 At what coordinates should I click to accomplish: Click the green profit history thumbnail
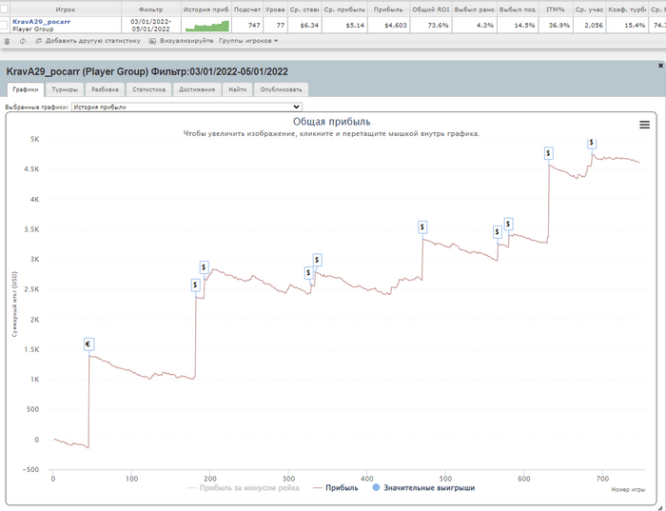(207, 26)
